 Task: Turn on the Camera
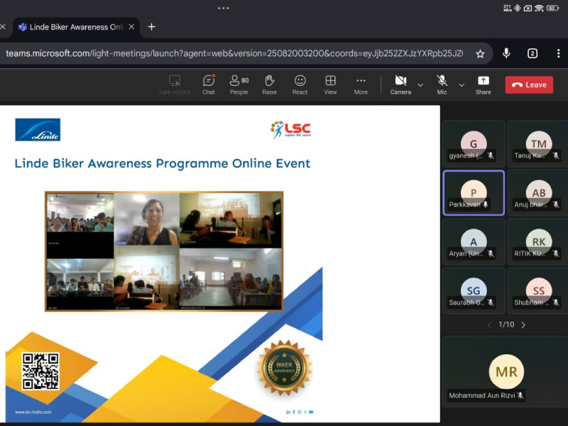click(x=400, y=84)
